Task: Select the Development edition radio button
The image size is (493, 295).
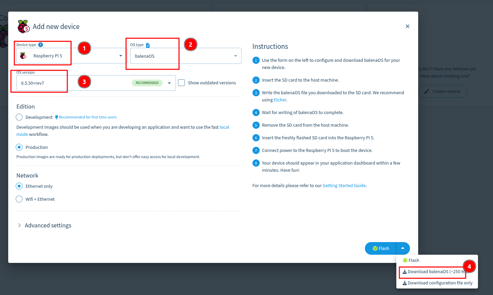Action: pyautogui.click(x=19, y=117)
